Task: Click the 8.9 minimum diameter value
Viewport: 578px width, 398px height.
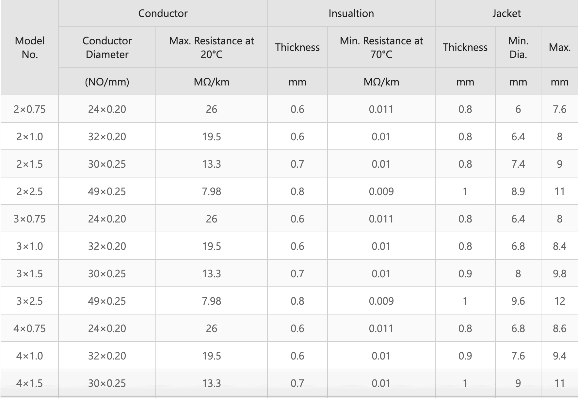Action: tap(518, 191)
